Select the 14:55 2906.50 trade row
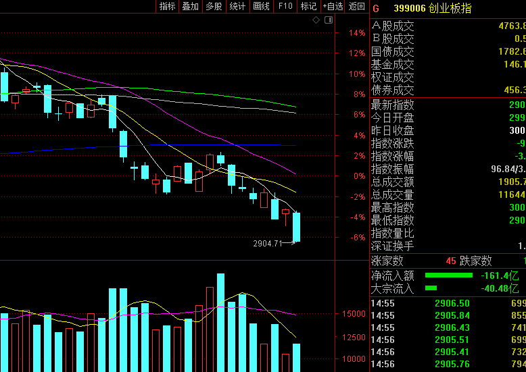Viewport: 526px width, 372px height. pos(448,303)
